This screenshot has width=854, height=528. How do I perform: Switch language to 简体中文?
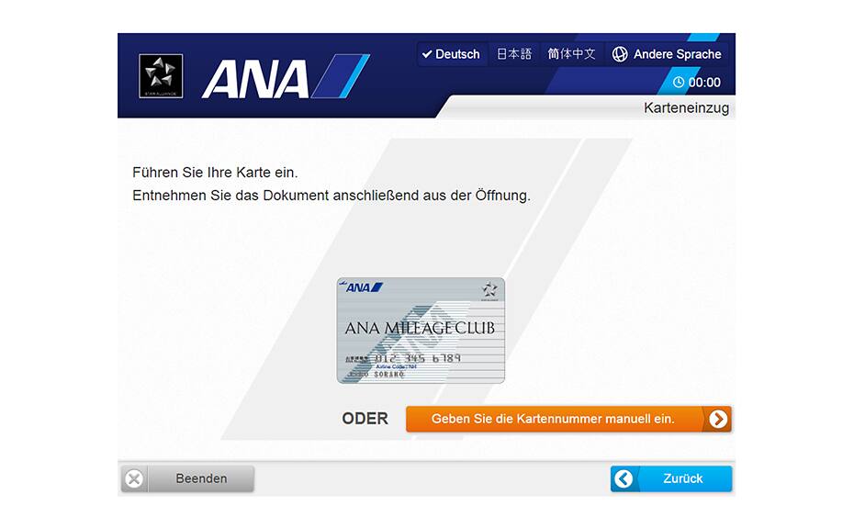[x=571, y=54]
